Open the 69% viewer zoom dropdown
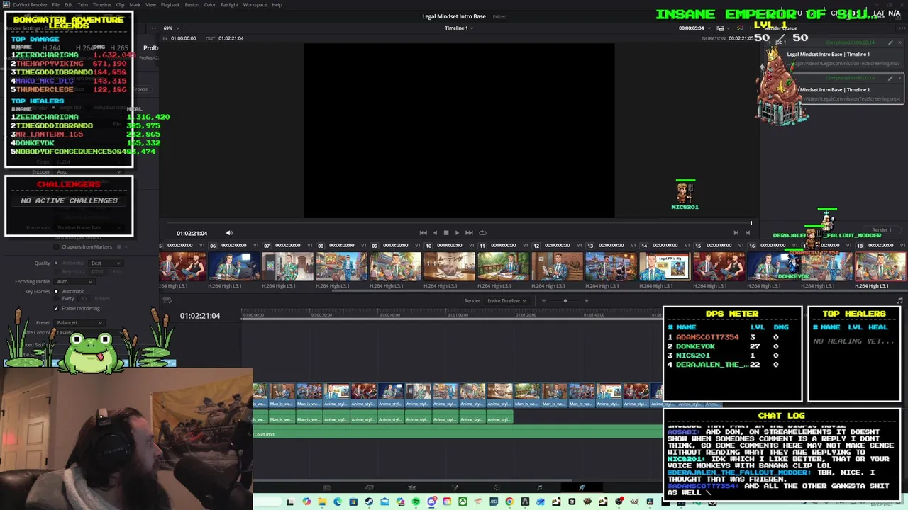The width and height of the screenshot is (908, 510). [x=170, y=28]
